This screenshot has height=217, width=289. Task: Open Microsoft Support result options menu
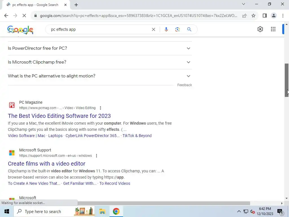point(97,156)
